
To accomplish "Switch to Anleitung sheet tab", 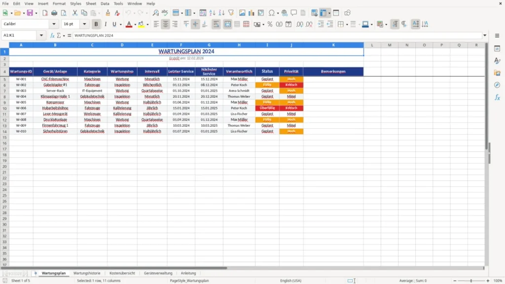I will tap(188, 273).
